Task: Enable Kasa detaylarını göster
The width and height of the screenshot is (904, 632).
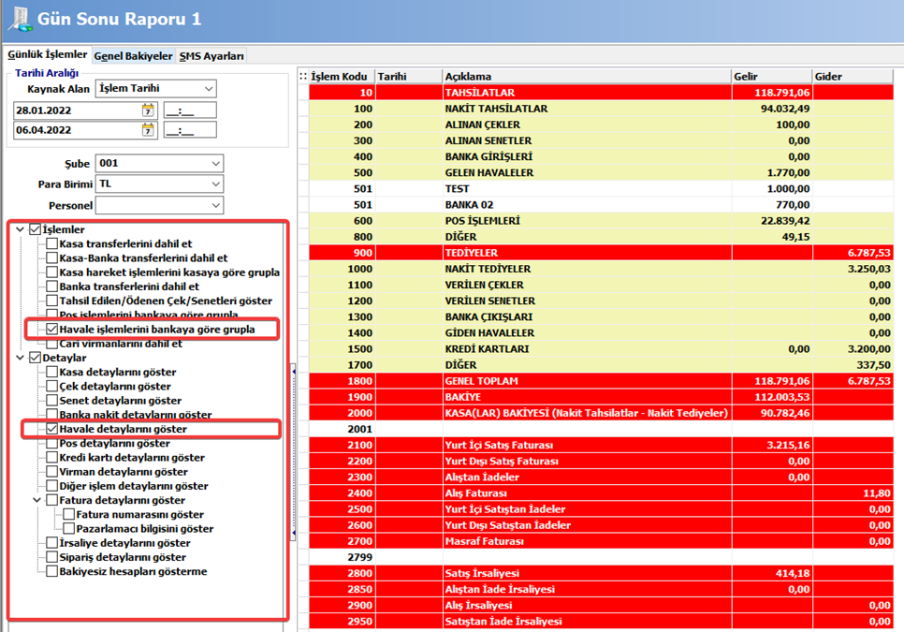Action: click(x=51, y=372)
